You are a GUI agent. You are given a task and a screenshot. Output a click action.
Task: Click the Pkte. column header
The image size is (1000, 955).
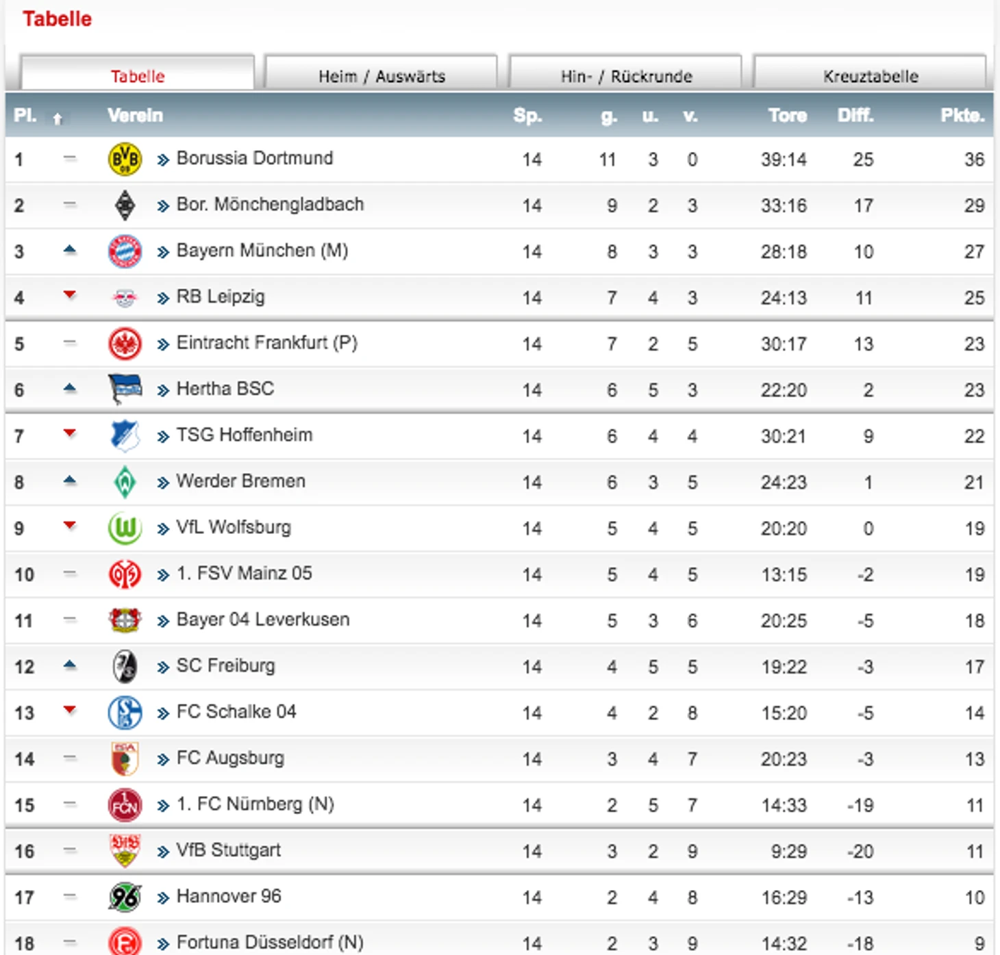click(962, 115)
